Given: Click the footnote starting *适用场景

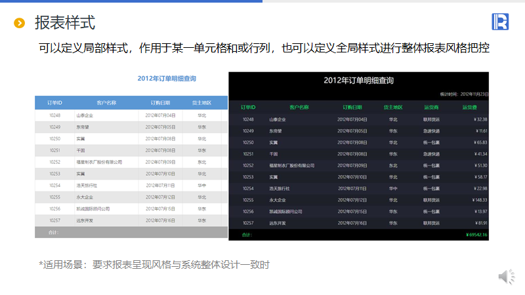Looking at the screenshot, I should click(154, 265).
